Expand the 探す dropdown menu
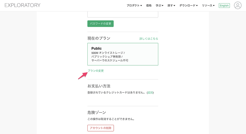The height and width of the screenshot is (134, 246). tap(171, 5)
